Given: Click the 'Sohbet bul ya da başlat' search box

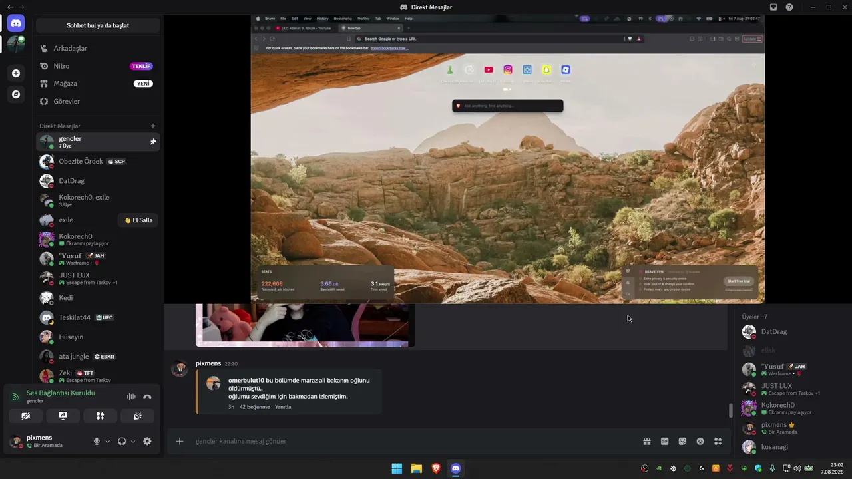Looking at the screenshot, I should point(98,25).
